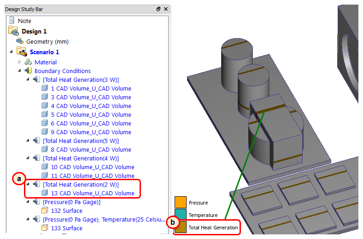The width and height of the screenshot is (363, 239).
Task: Click the volume cube icon for 11 CAD Volume
Action: coord(45,176)
